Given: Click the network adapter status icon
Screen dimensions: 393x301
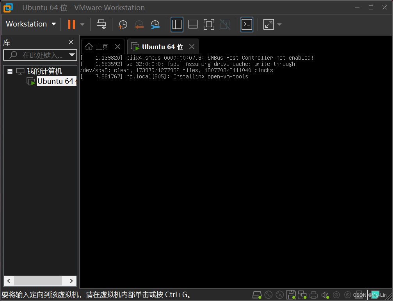Looking at the screenshot, I should coord(302,295).
